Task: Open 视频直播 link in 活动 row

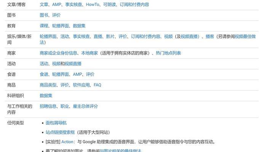Action: (73, 64)
